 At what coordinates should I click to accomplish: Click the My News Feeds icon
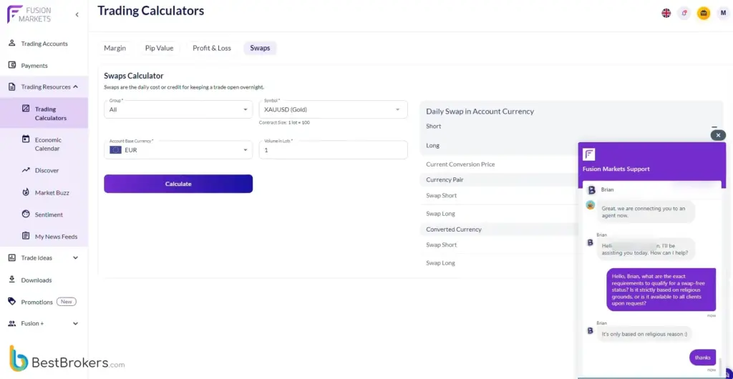point(26,236)
